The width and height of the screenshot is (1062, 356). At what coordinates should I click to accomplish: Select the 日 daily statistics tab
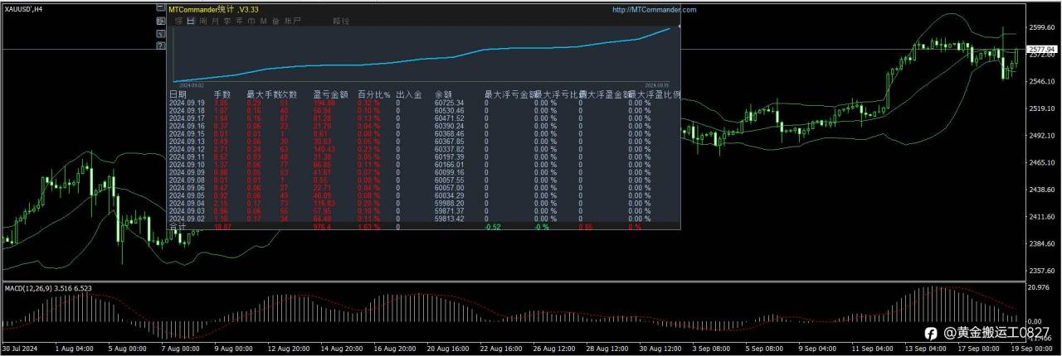(x=190, y=21)
